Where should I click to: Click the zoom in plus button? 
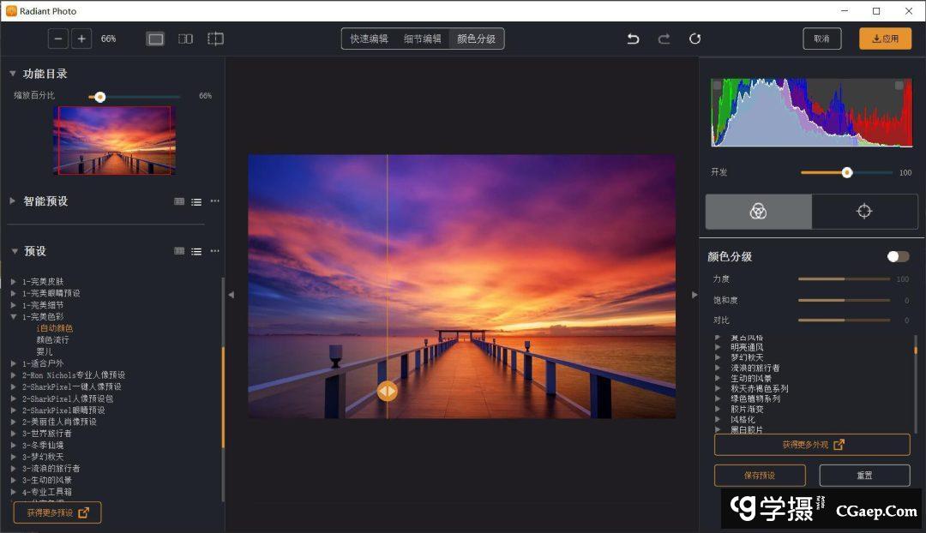coord(81,39)
